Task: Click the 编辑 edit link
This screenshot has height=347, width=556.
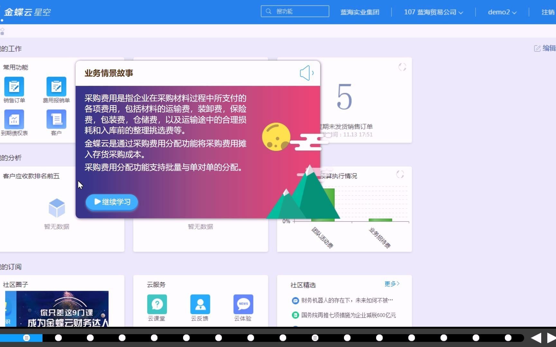Action: tap(545, 48)
